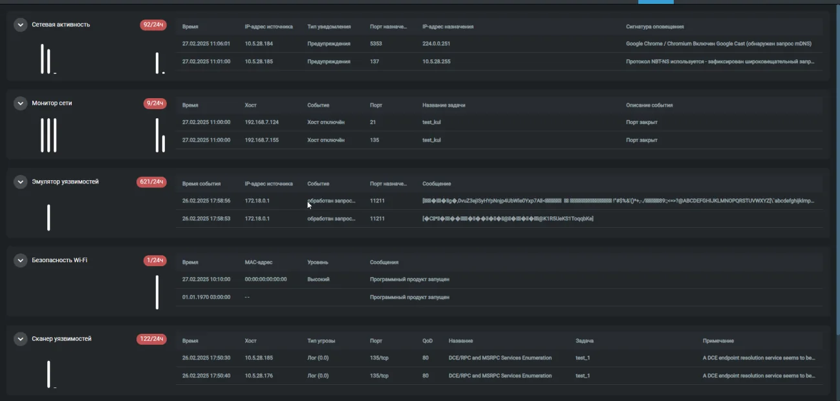The width and height of the screenshot is (840, 401).
Task: Select the MAC 00:00:00:00:00:00 Wi-Fi row
Action: (x=502, y=280)
